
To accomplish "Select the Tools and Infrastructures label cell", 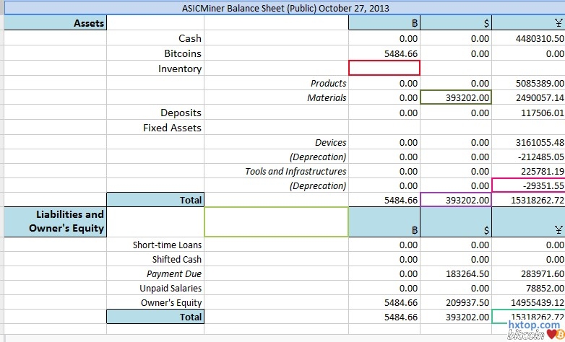I will (296, 172).
